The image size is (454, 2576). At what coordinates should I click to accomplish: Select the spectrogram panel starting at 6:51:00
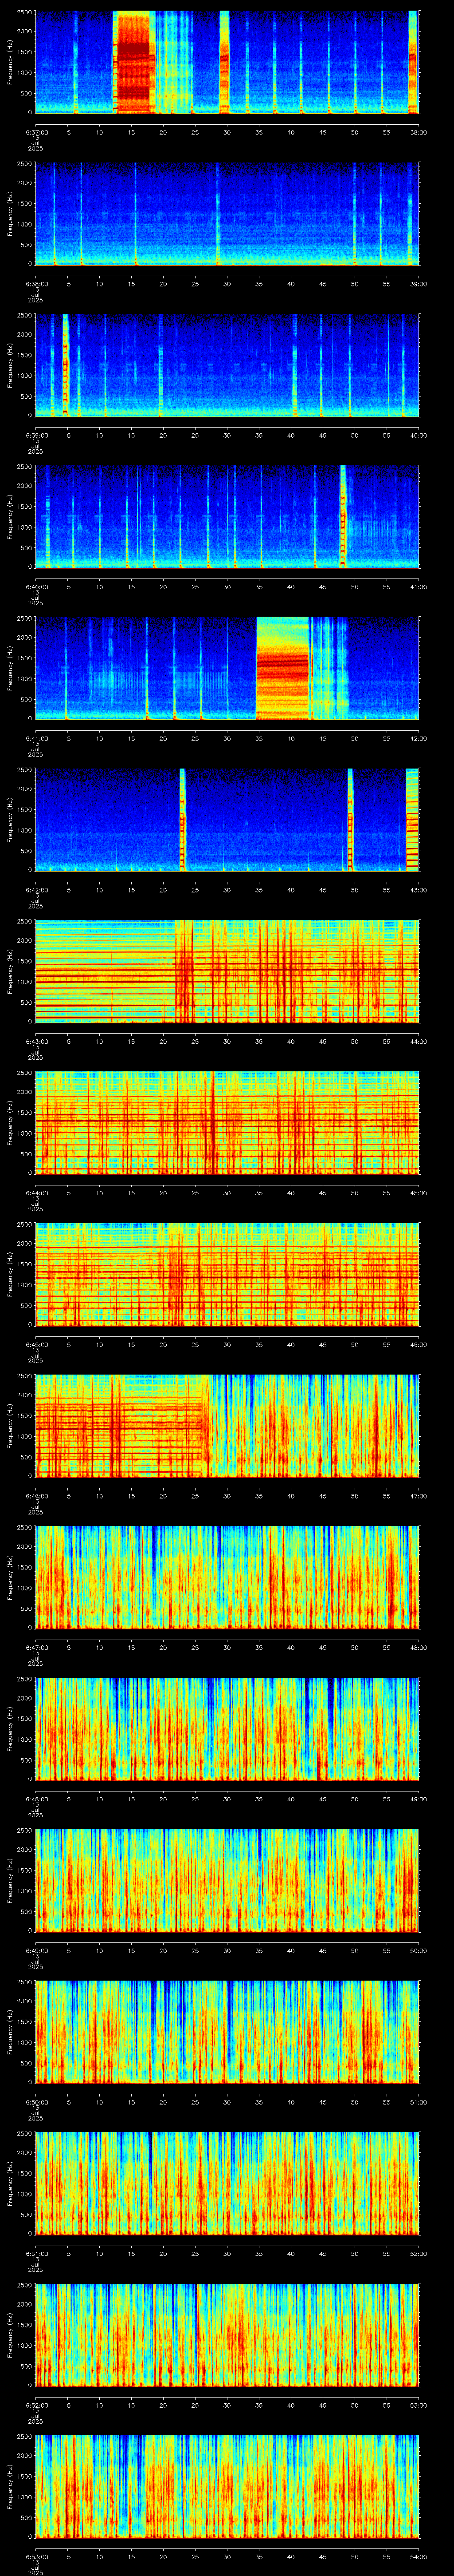(227, 2183)
